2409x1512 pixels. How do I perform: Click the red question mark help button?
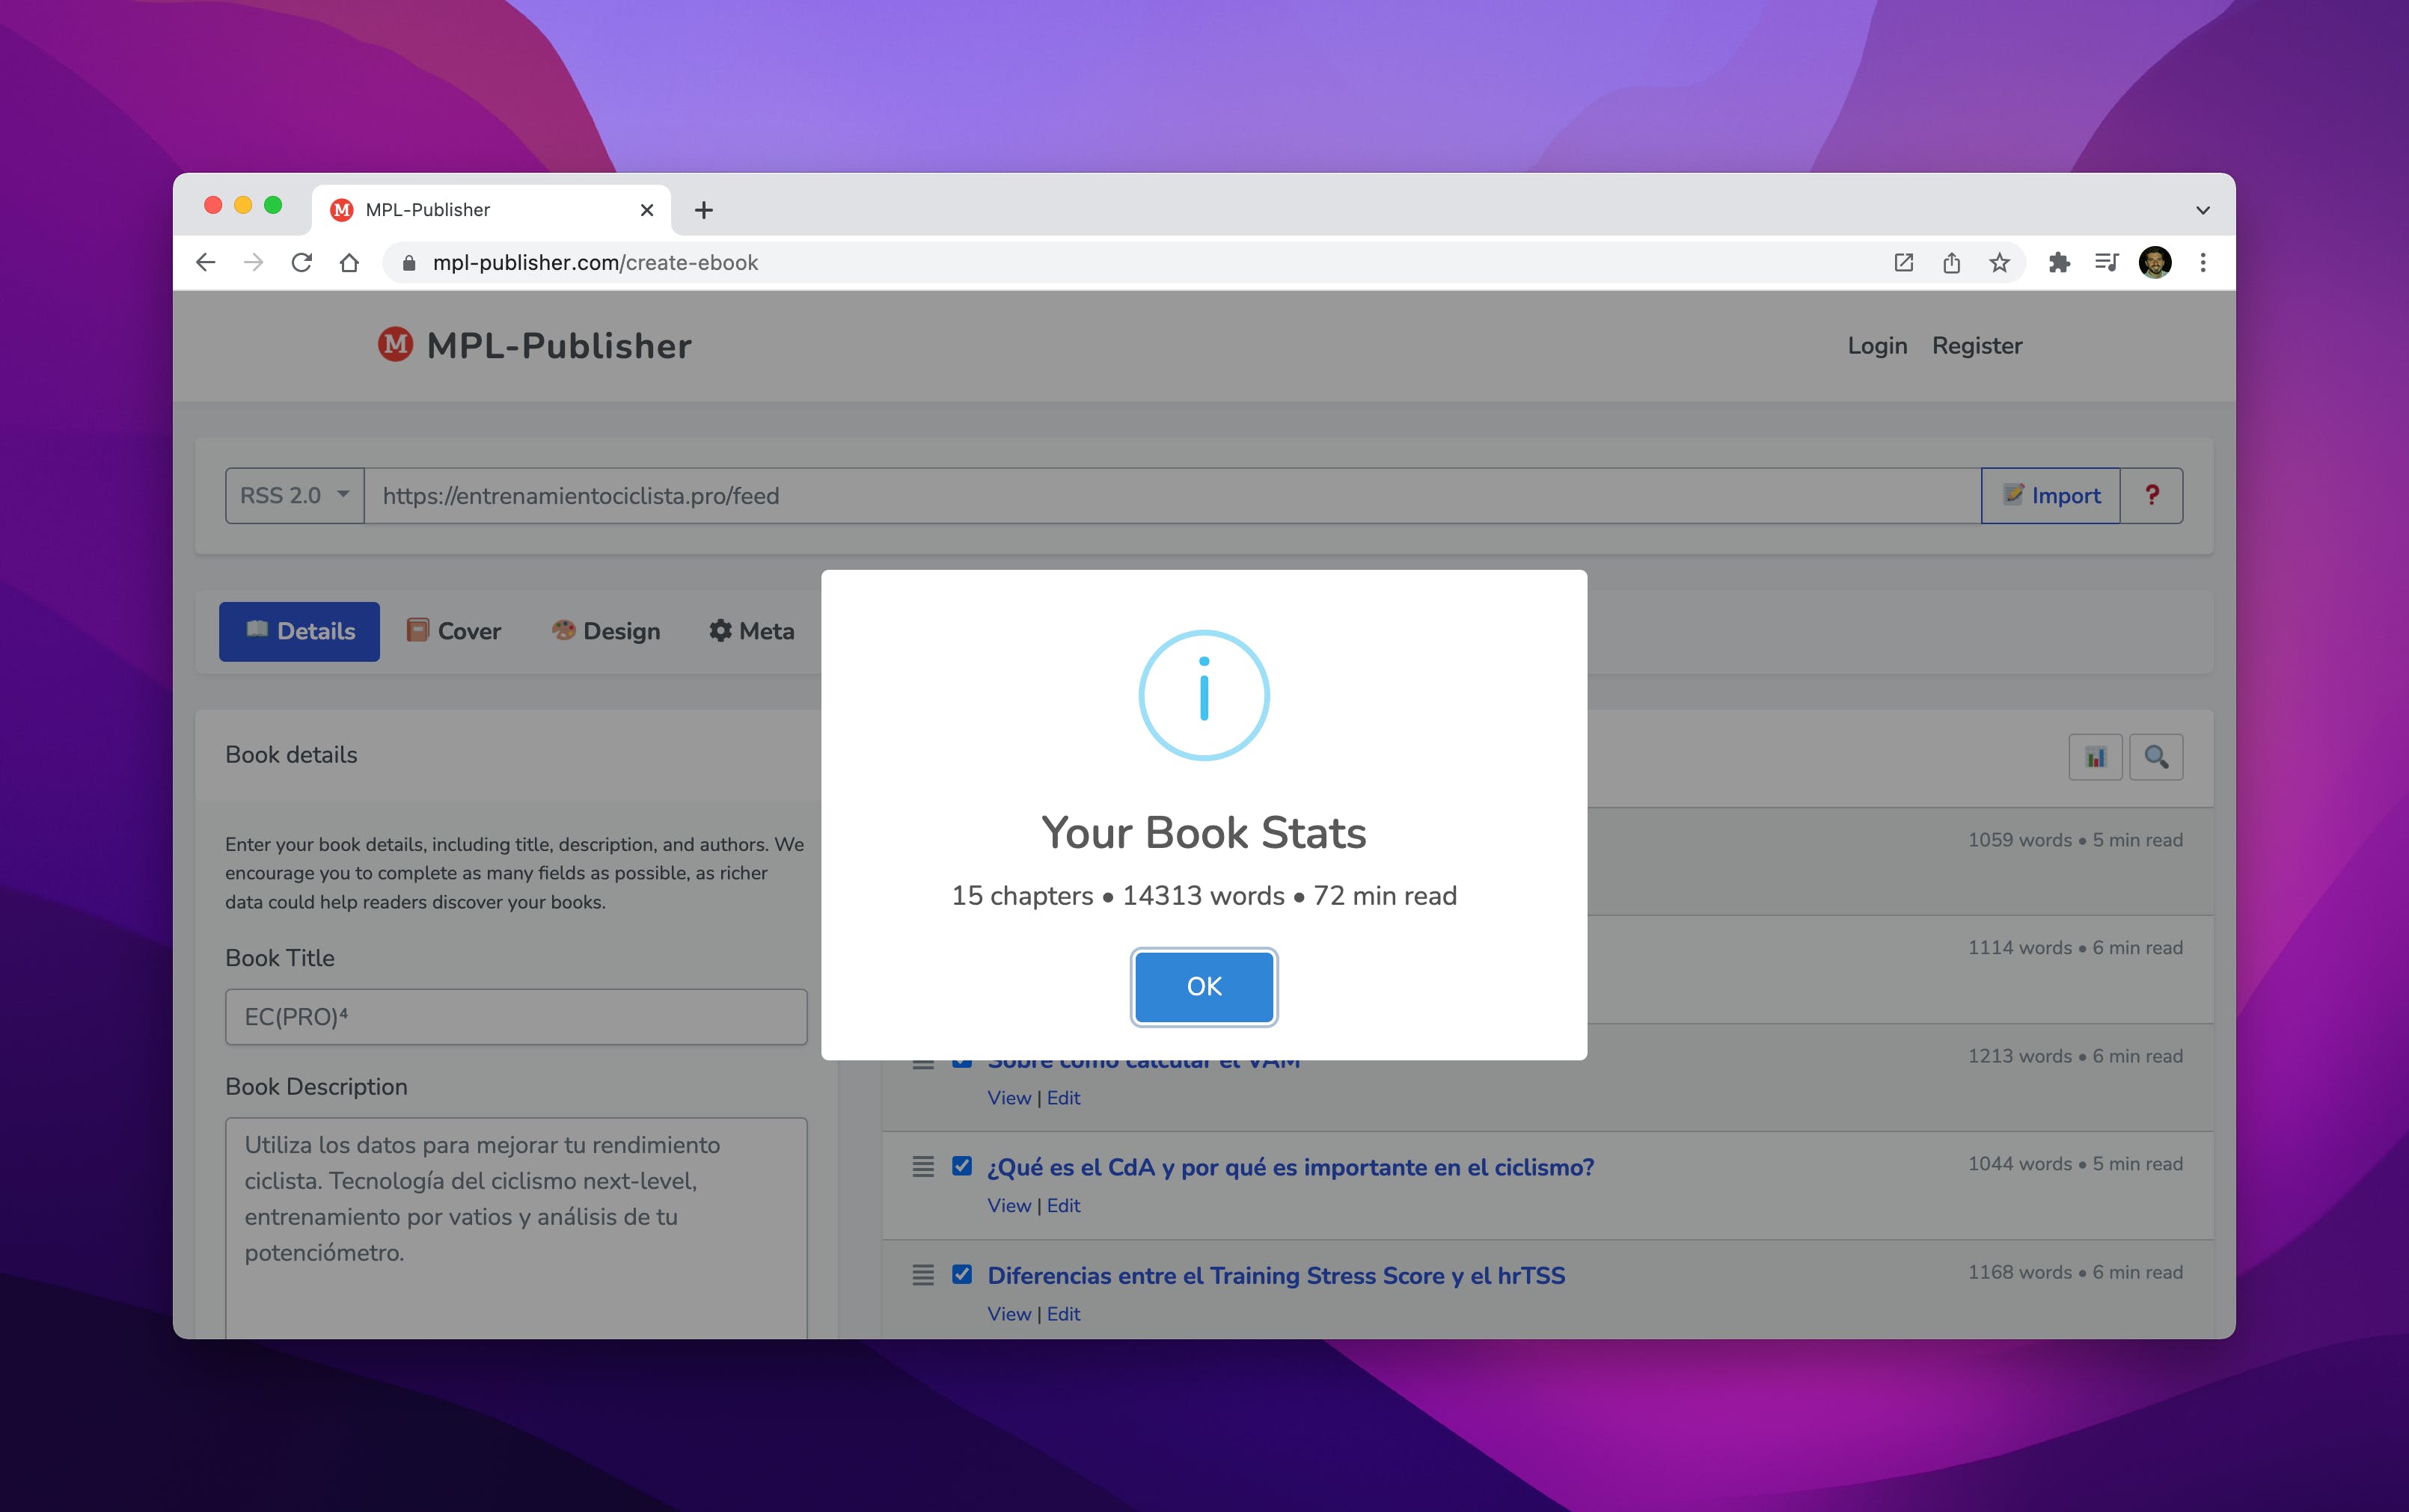coord(2152,495)
